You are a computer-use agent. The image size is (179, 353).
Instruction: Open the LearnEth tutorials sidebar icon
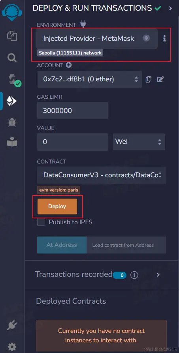[12, 142]
